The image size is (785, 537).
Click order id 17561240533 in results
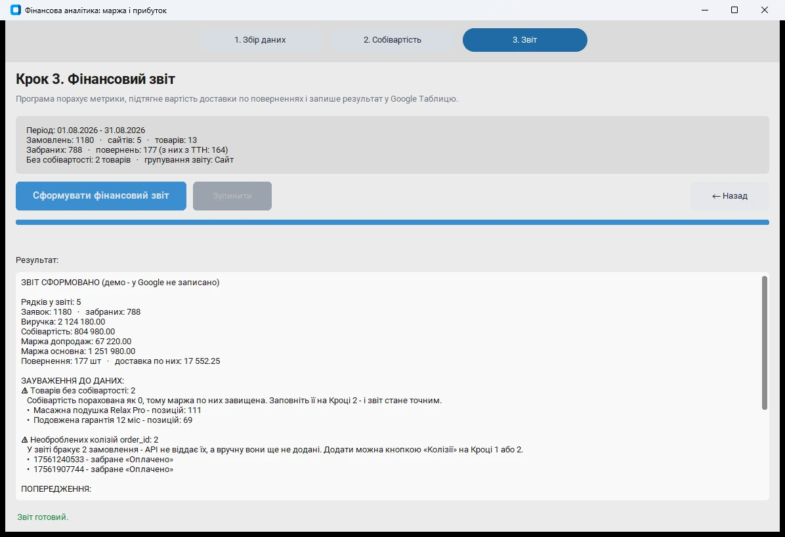click(59, 460)
